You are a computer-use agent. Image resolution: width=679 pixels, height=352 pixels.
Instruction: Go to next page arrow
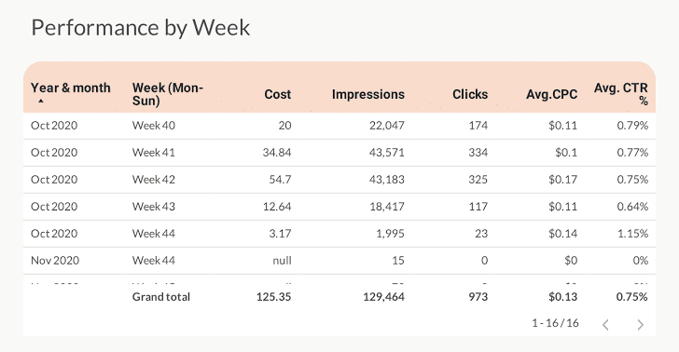[x=640, y=325]
